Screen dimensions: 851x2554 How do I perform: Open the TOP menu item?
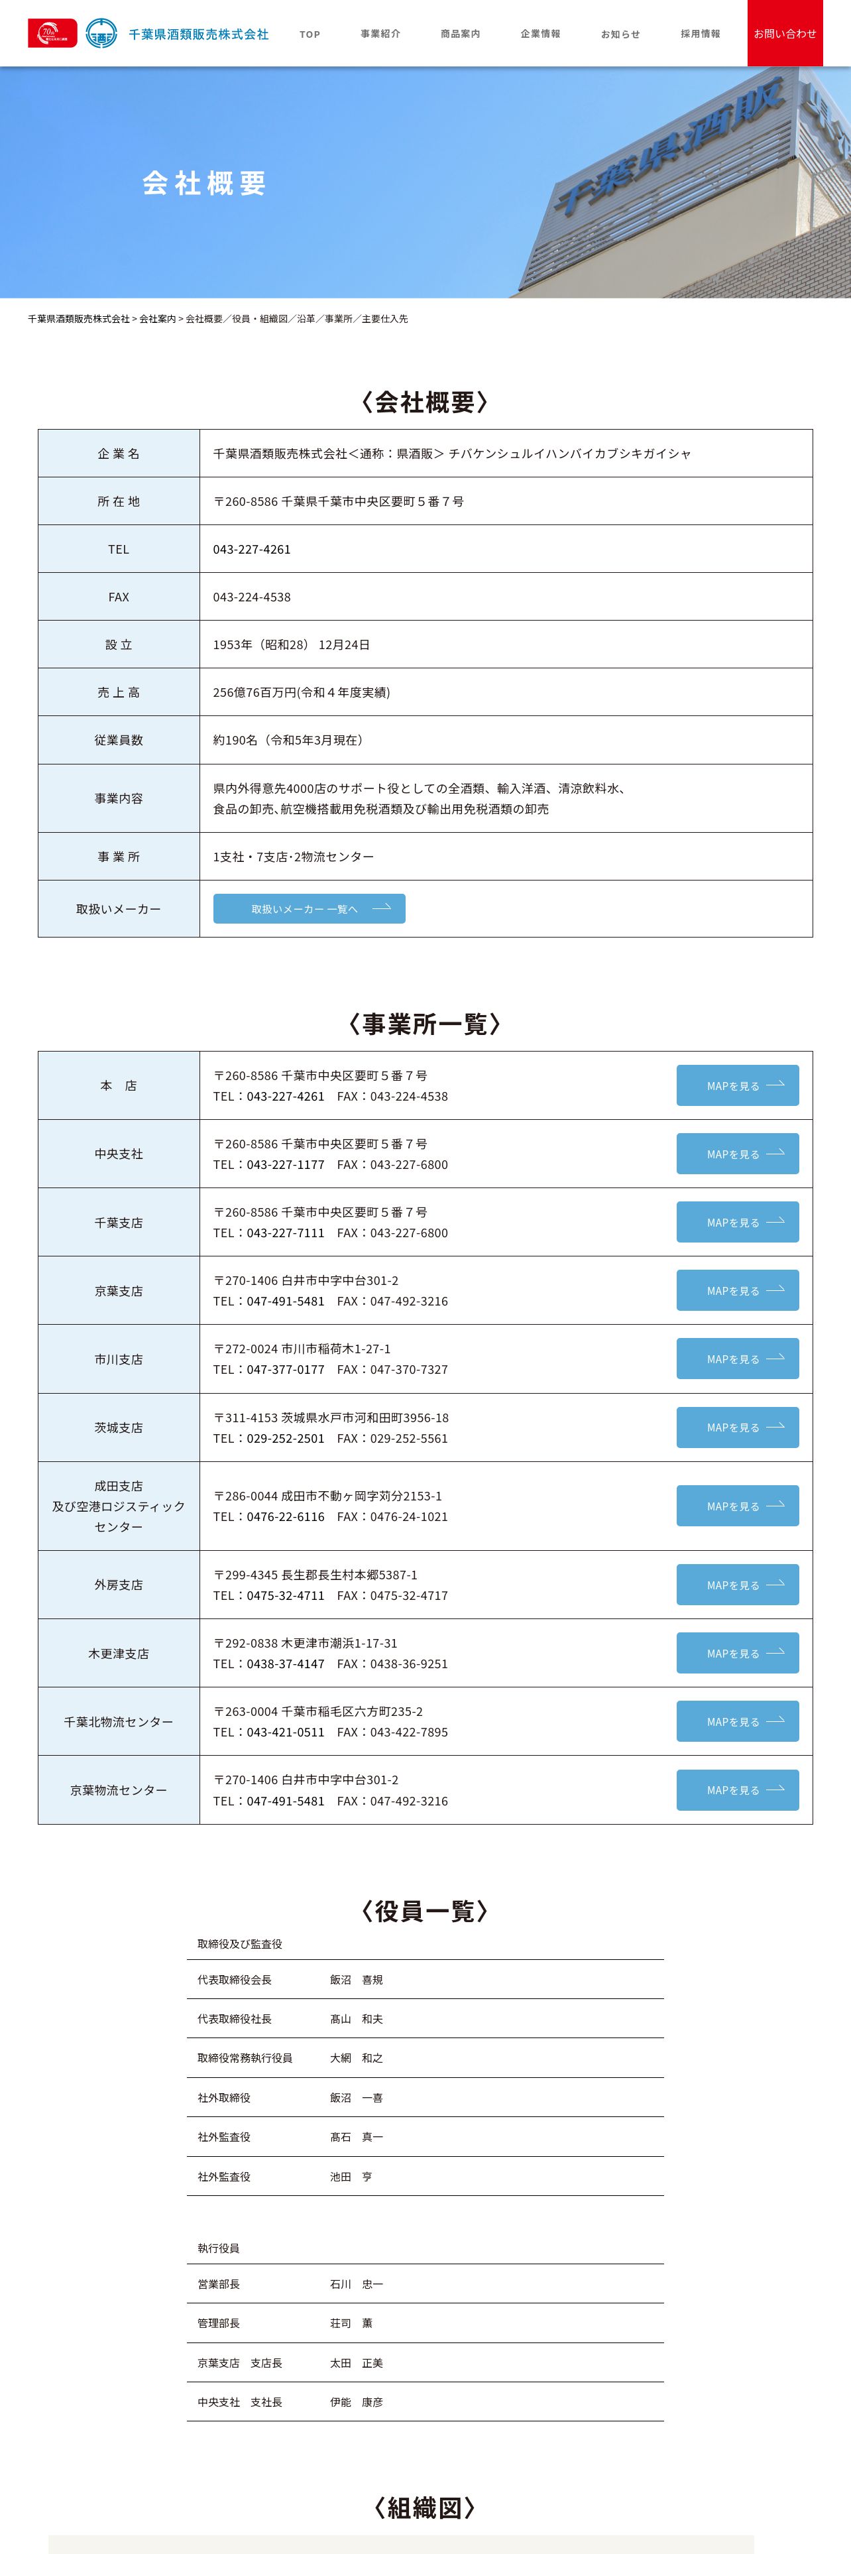pos(310,34)
